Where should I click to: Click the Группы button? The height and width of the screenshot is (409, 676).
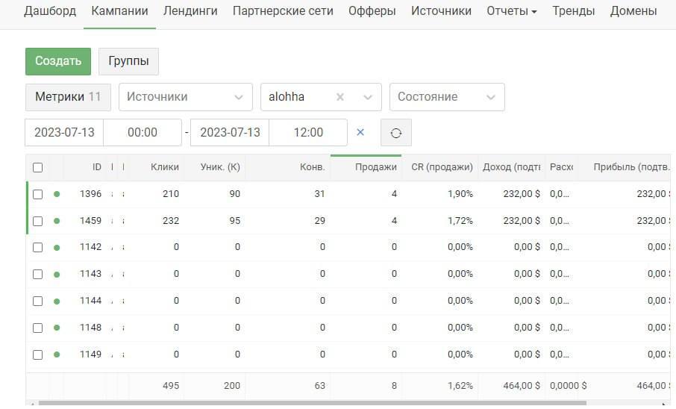coord(128,61)
